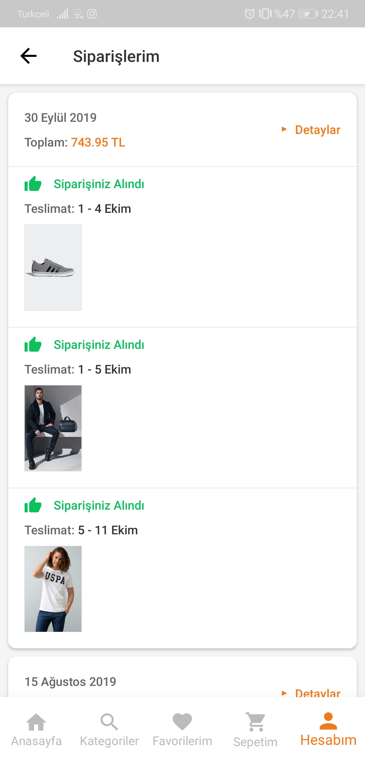Click Siparişiniz Alındı for 1 - 4 Ekim delivery
Screen dimensions: 365x758
click(99, 184)
